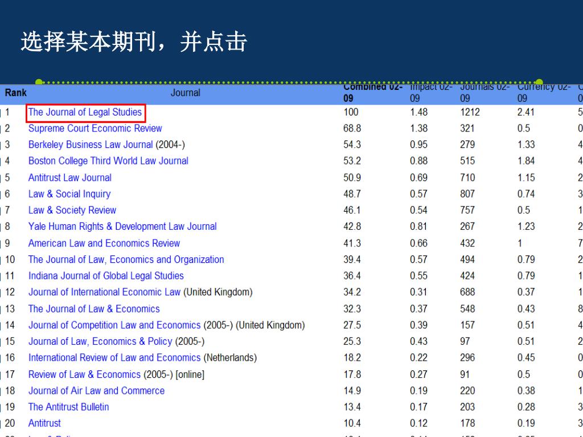583x437 pixels.
Task: Select combined score 10.4 cell
Action: click(352, 423)
